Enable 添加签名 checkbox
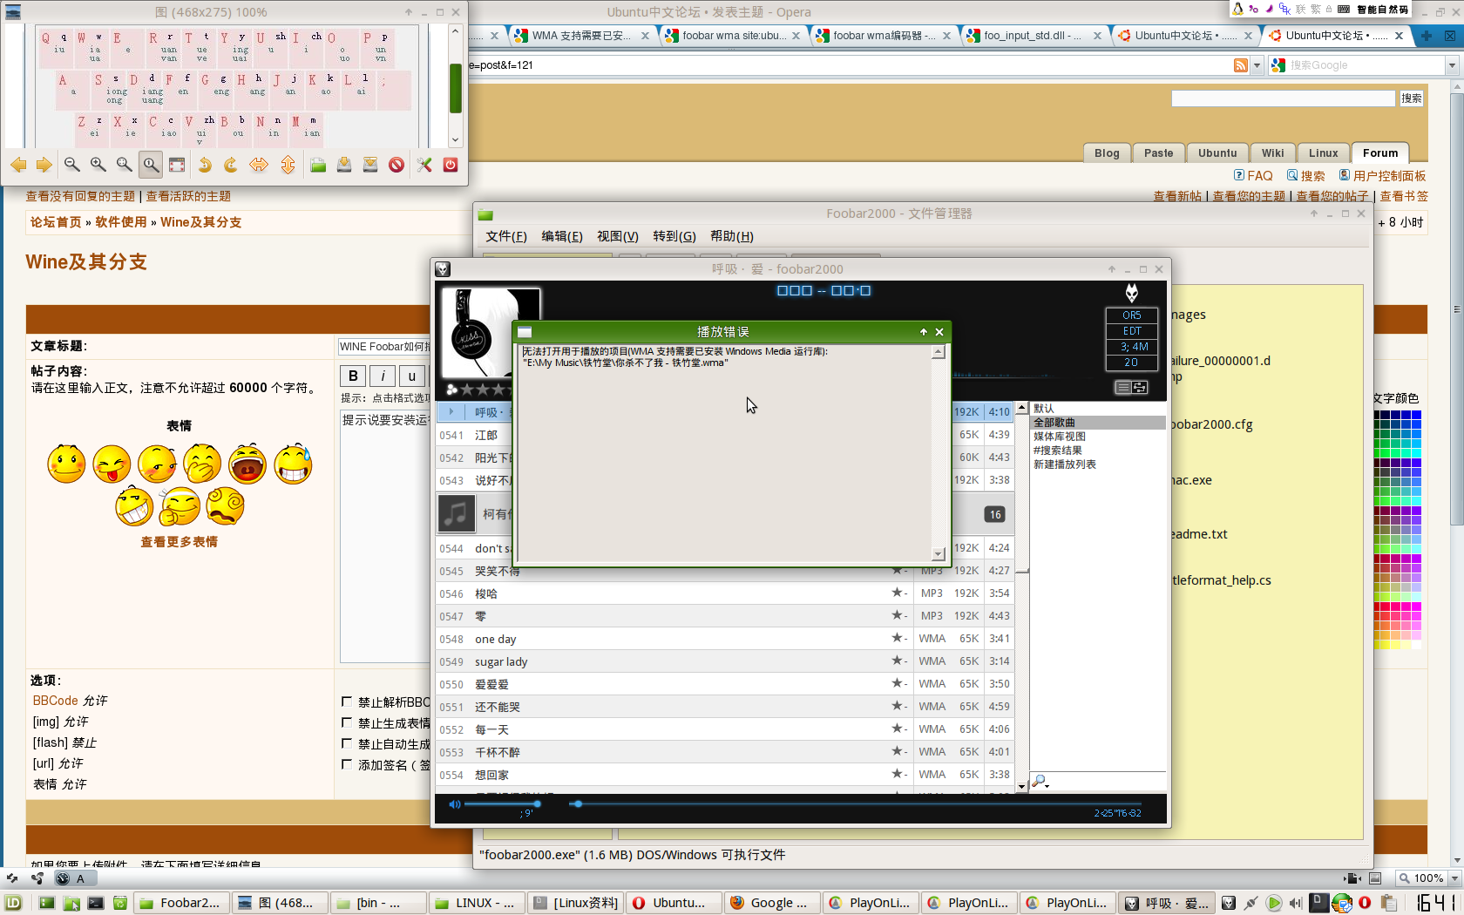The image size is (1464, 915). click(x=347, y=764)
